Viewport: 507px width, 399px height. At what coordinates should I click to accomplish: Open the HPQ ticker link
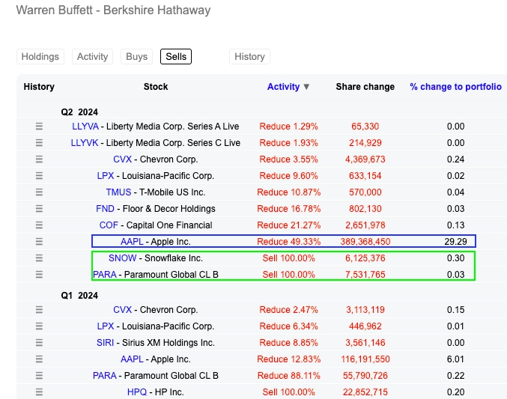pyautogui.click(x=137, y=392)
